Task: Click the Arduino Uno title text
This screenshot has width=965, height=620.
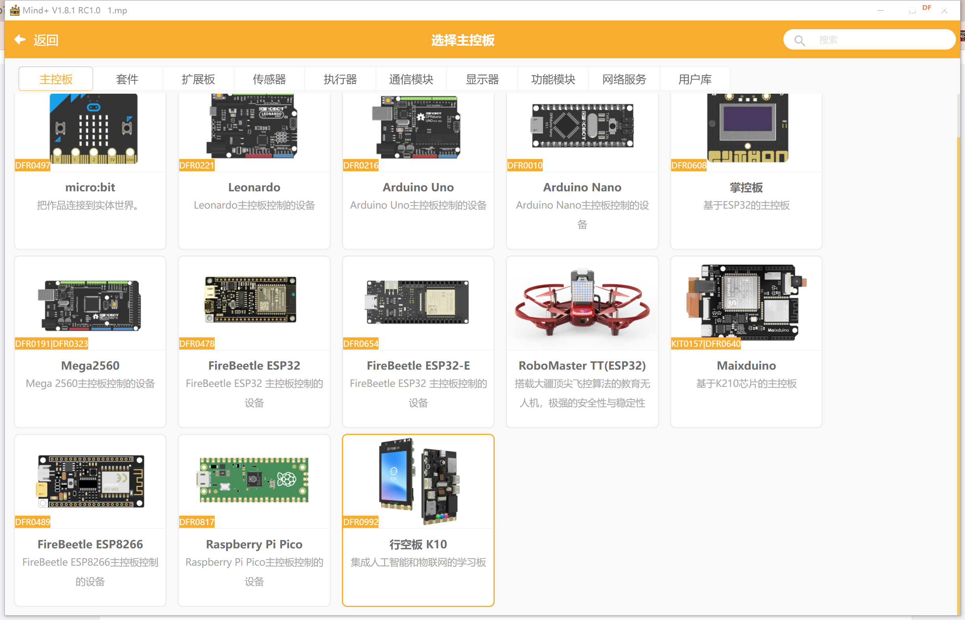Action: pyautogui.click(x=418, y=188)
